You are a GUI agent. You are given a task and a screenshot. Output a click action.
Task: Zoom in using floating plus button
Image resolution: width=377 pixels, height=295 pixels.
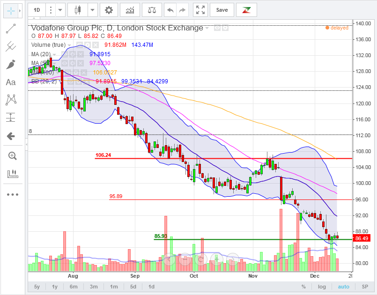217,259
